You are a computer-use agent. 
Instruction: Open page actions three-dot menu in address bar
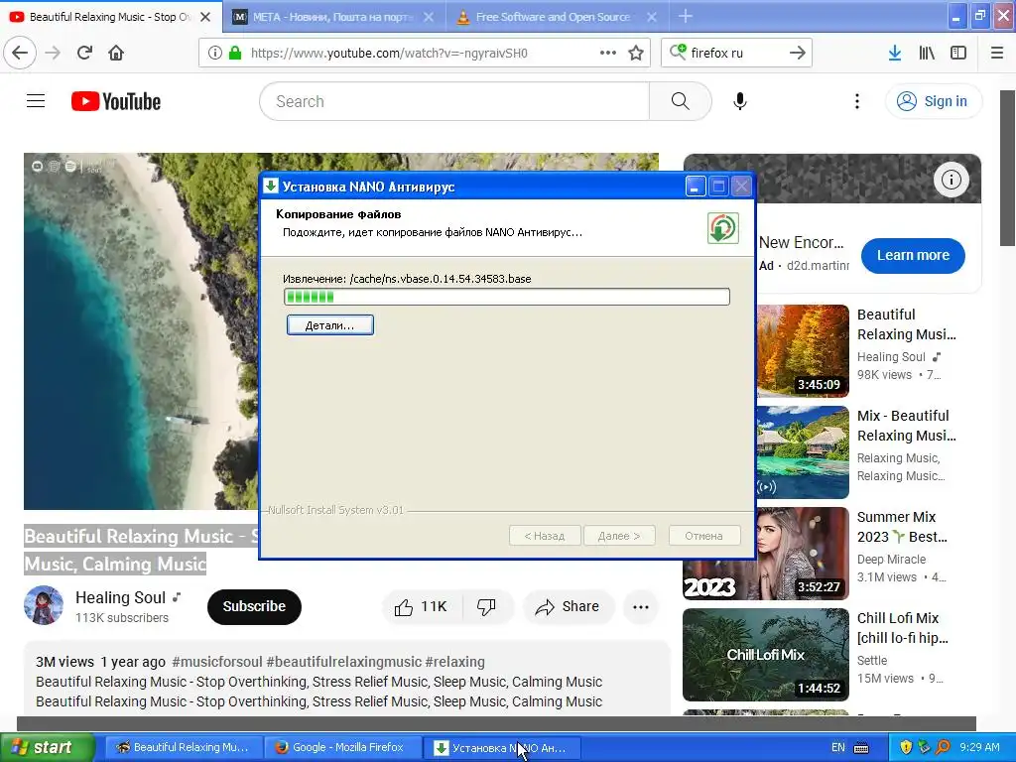click(608, 53)
